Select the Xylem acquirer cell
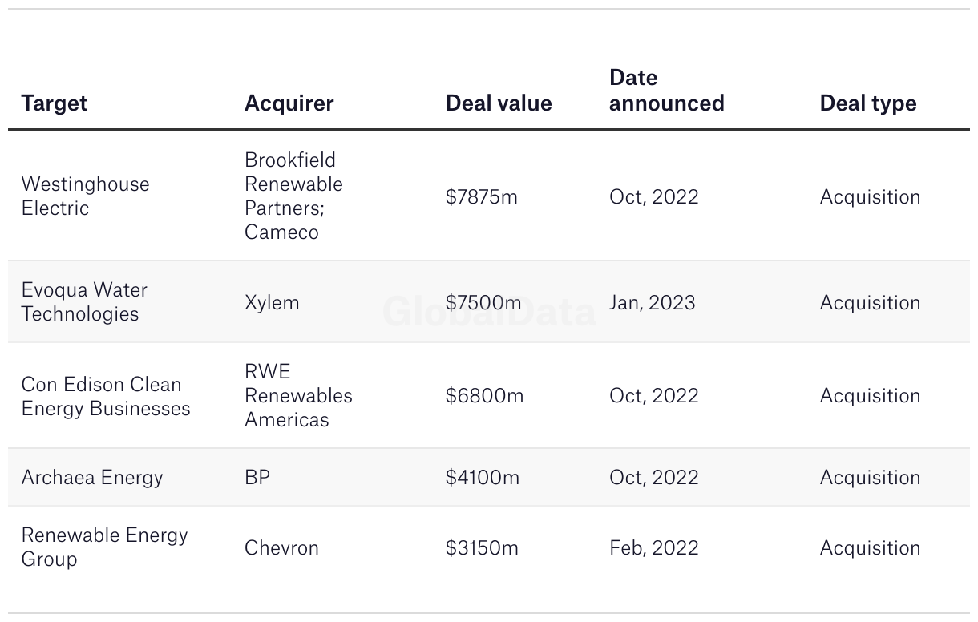This screenshot has width=978, height=622. [x=272, y=303]
